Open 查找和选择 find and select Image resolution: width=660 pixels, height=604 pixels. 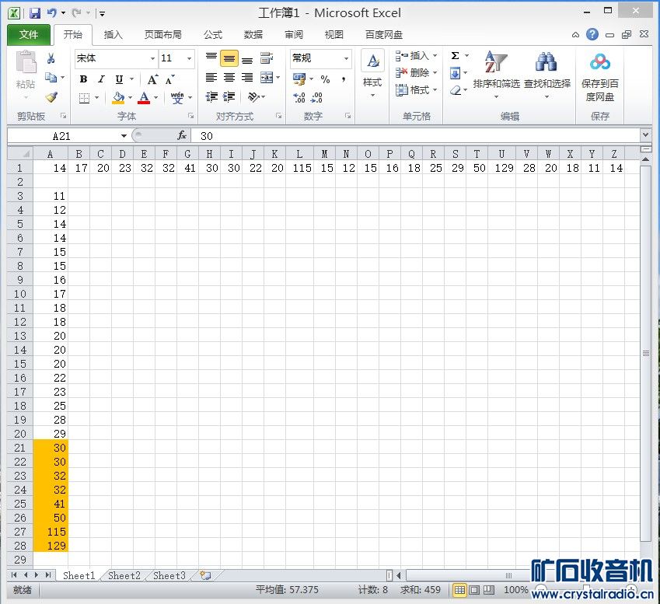coord(547,74)
